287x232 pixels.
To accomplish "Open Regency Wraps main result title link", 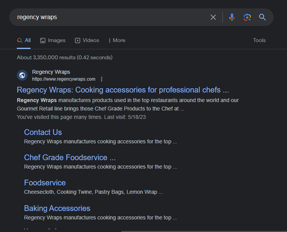I will (x=123, y=90).
